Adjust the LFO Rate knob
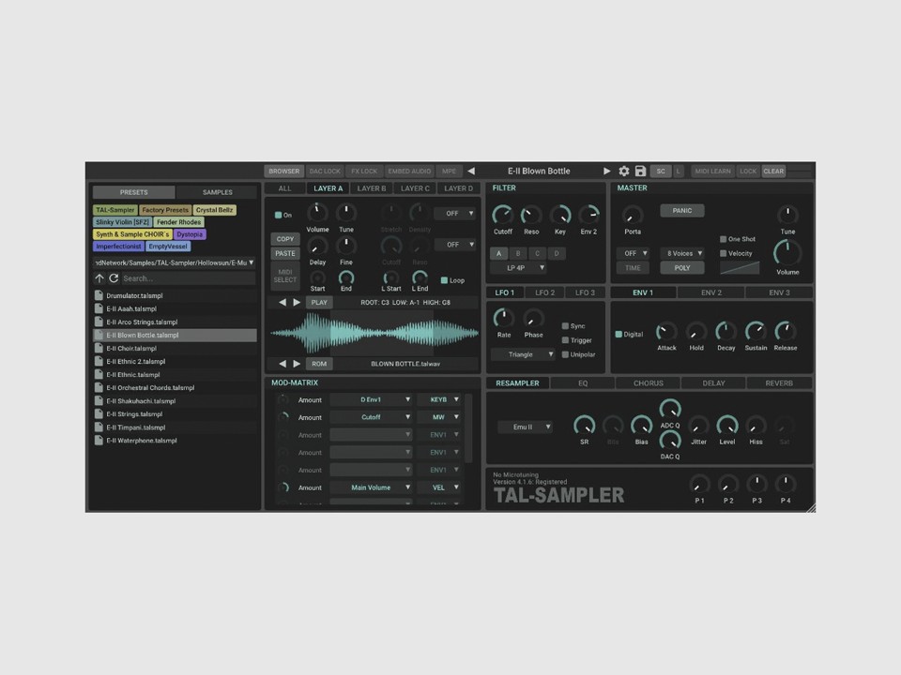Viewport: 901px width, 675px height. tap(504, 318)
